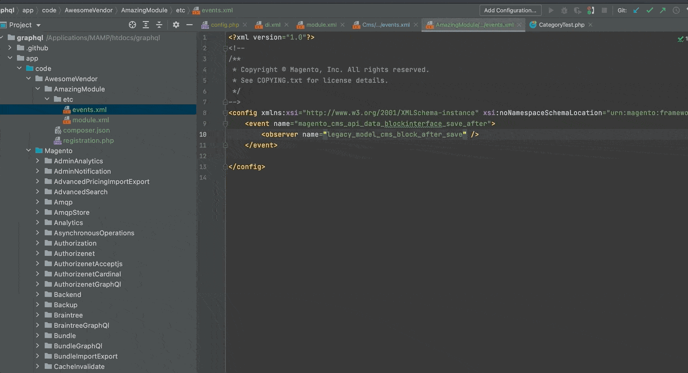The height and width of the screenshot is (373, 688).
Task: Click the Add Configuration button
Action: 510,10
